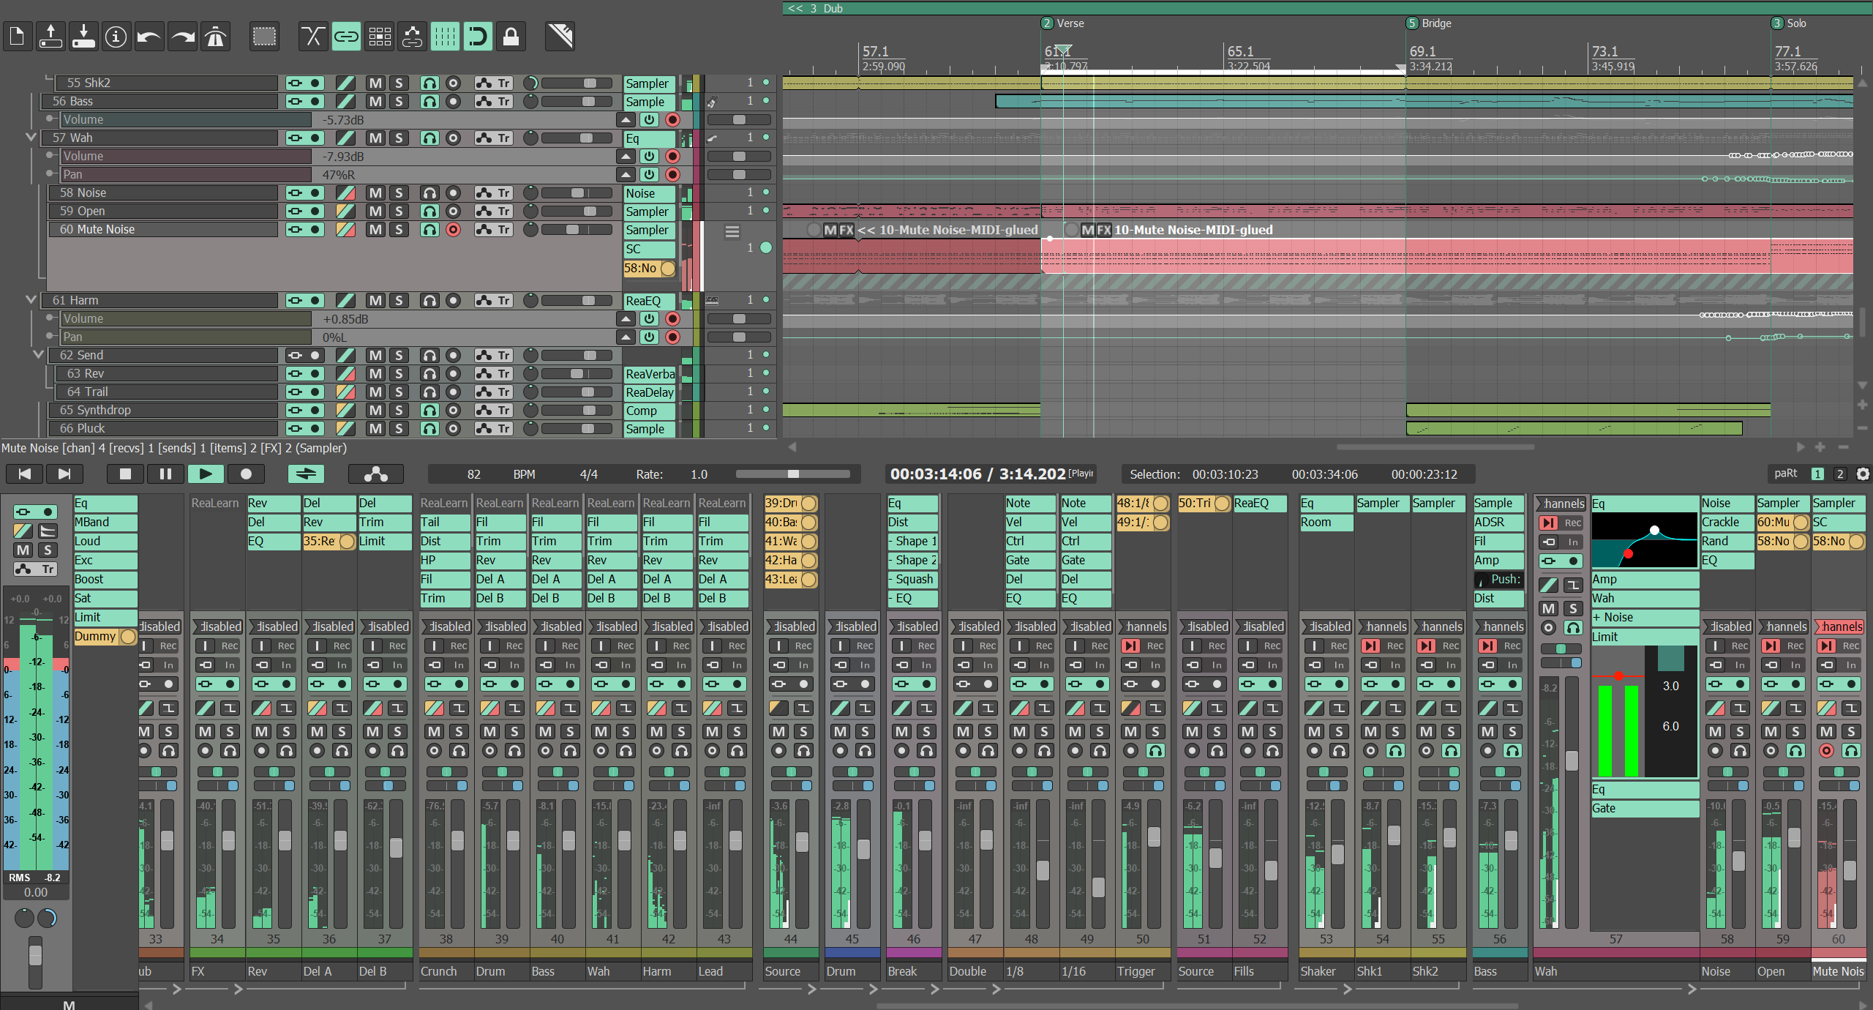Pause playback with the pause button

(165, 474)
